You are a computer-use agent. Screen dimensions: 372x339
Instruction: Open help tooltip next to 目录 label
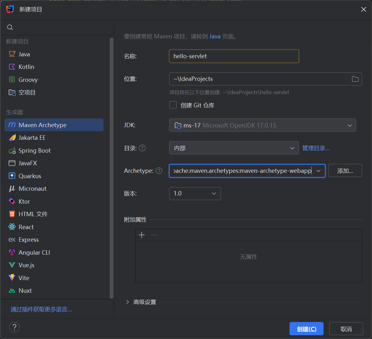142,148
